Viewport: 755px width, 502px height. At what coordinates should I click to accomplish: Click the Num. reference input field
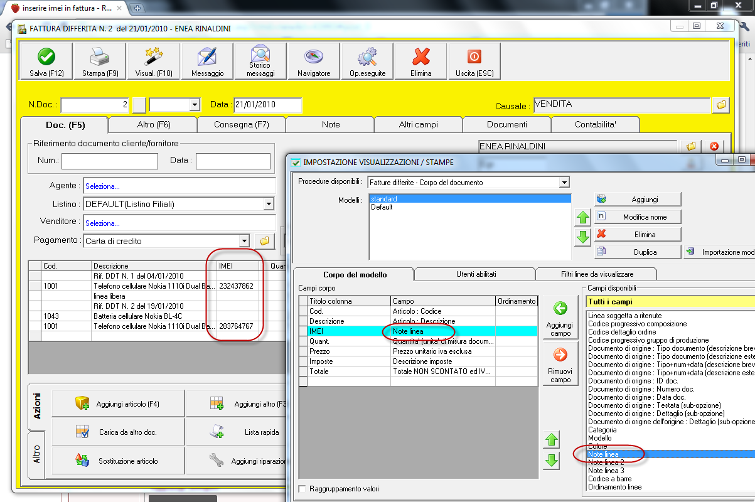(110, 161)
